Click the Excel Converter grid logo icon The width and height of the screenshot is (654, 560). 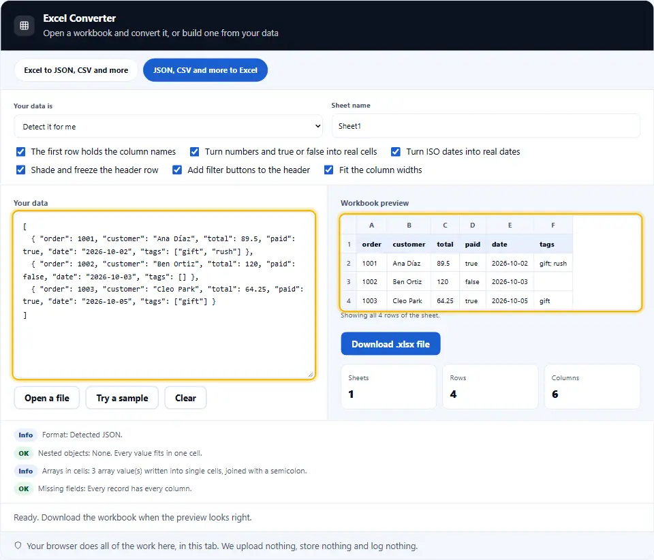click(25, 25)
